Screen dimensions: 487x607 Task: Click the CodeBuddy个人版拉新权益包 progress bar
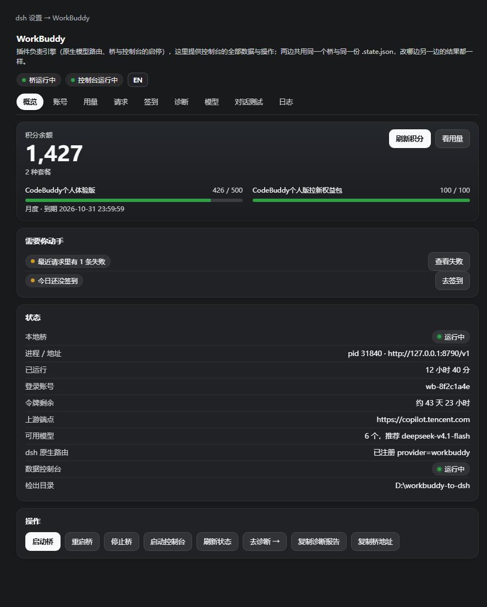click(361, 200)
